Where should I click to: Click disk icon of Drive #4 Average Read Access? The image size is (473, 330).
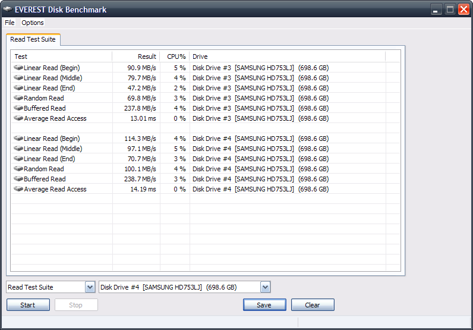coord(18,188)
